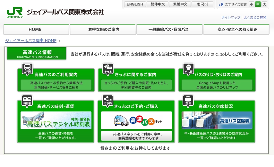Open きっぷに関するご案内 panel title
Screen dimensions: 274x167
[136, 75]
